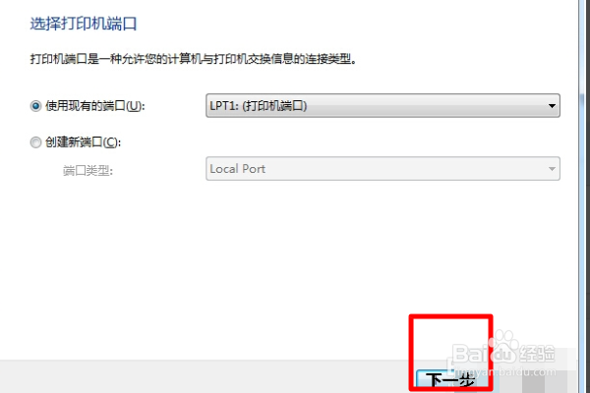Click the printer port description sentence
The width and height of the screenshot is (590, 393).
pos(193,59)
